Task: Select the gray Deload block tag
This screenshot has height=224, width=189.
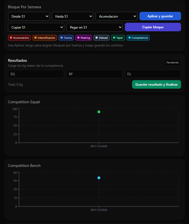Action: pos(102,38)
